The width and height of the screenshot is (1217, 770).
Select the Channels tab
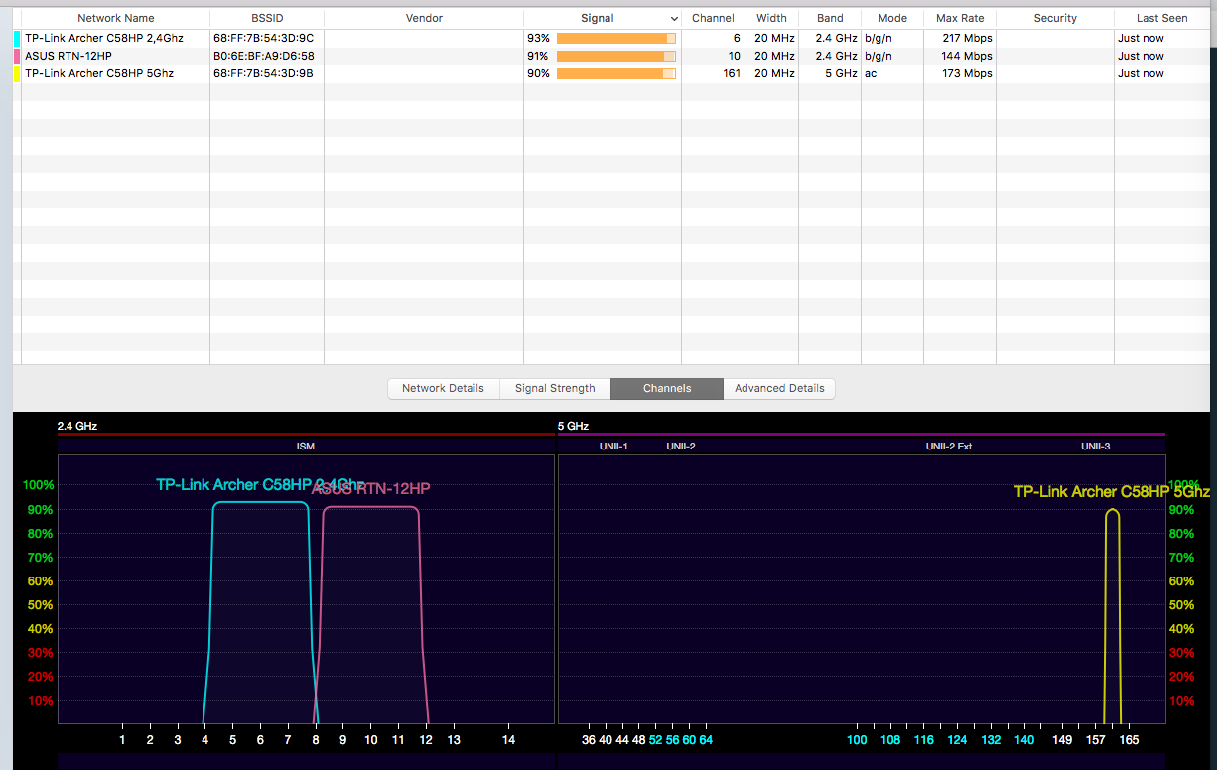[667, 388]
